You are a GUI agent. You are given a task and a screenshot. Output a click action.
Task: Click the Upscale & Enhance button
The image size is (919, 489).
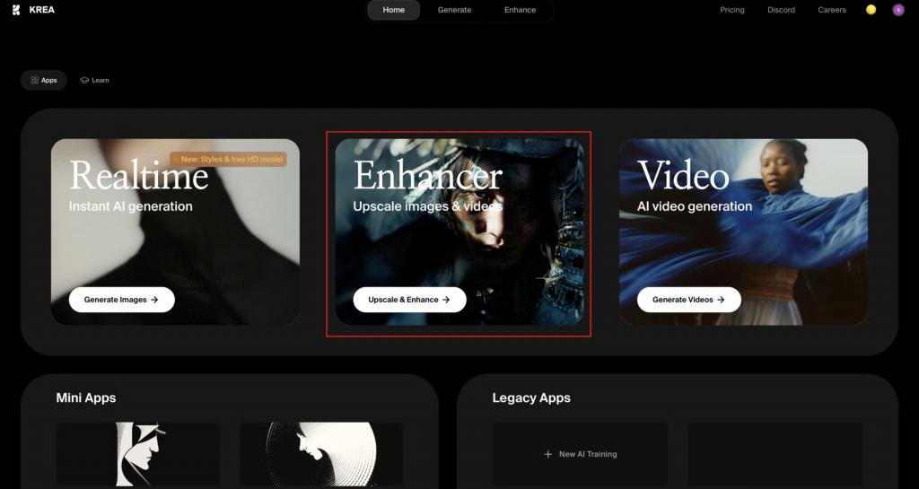tap(409, 300)
